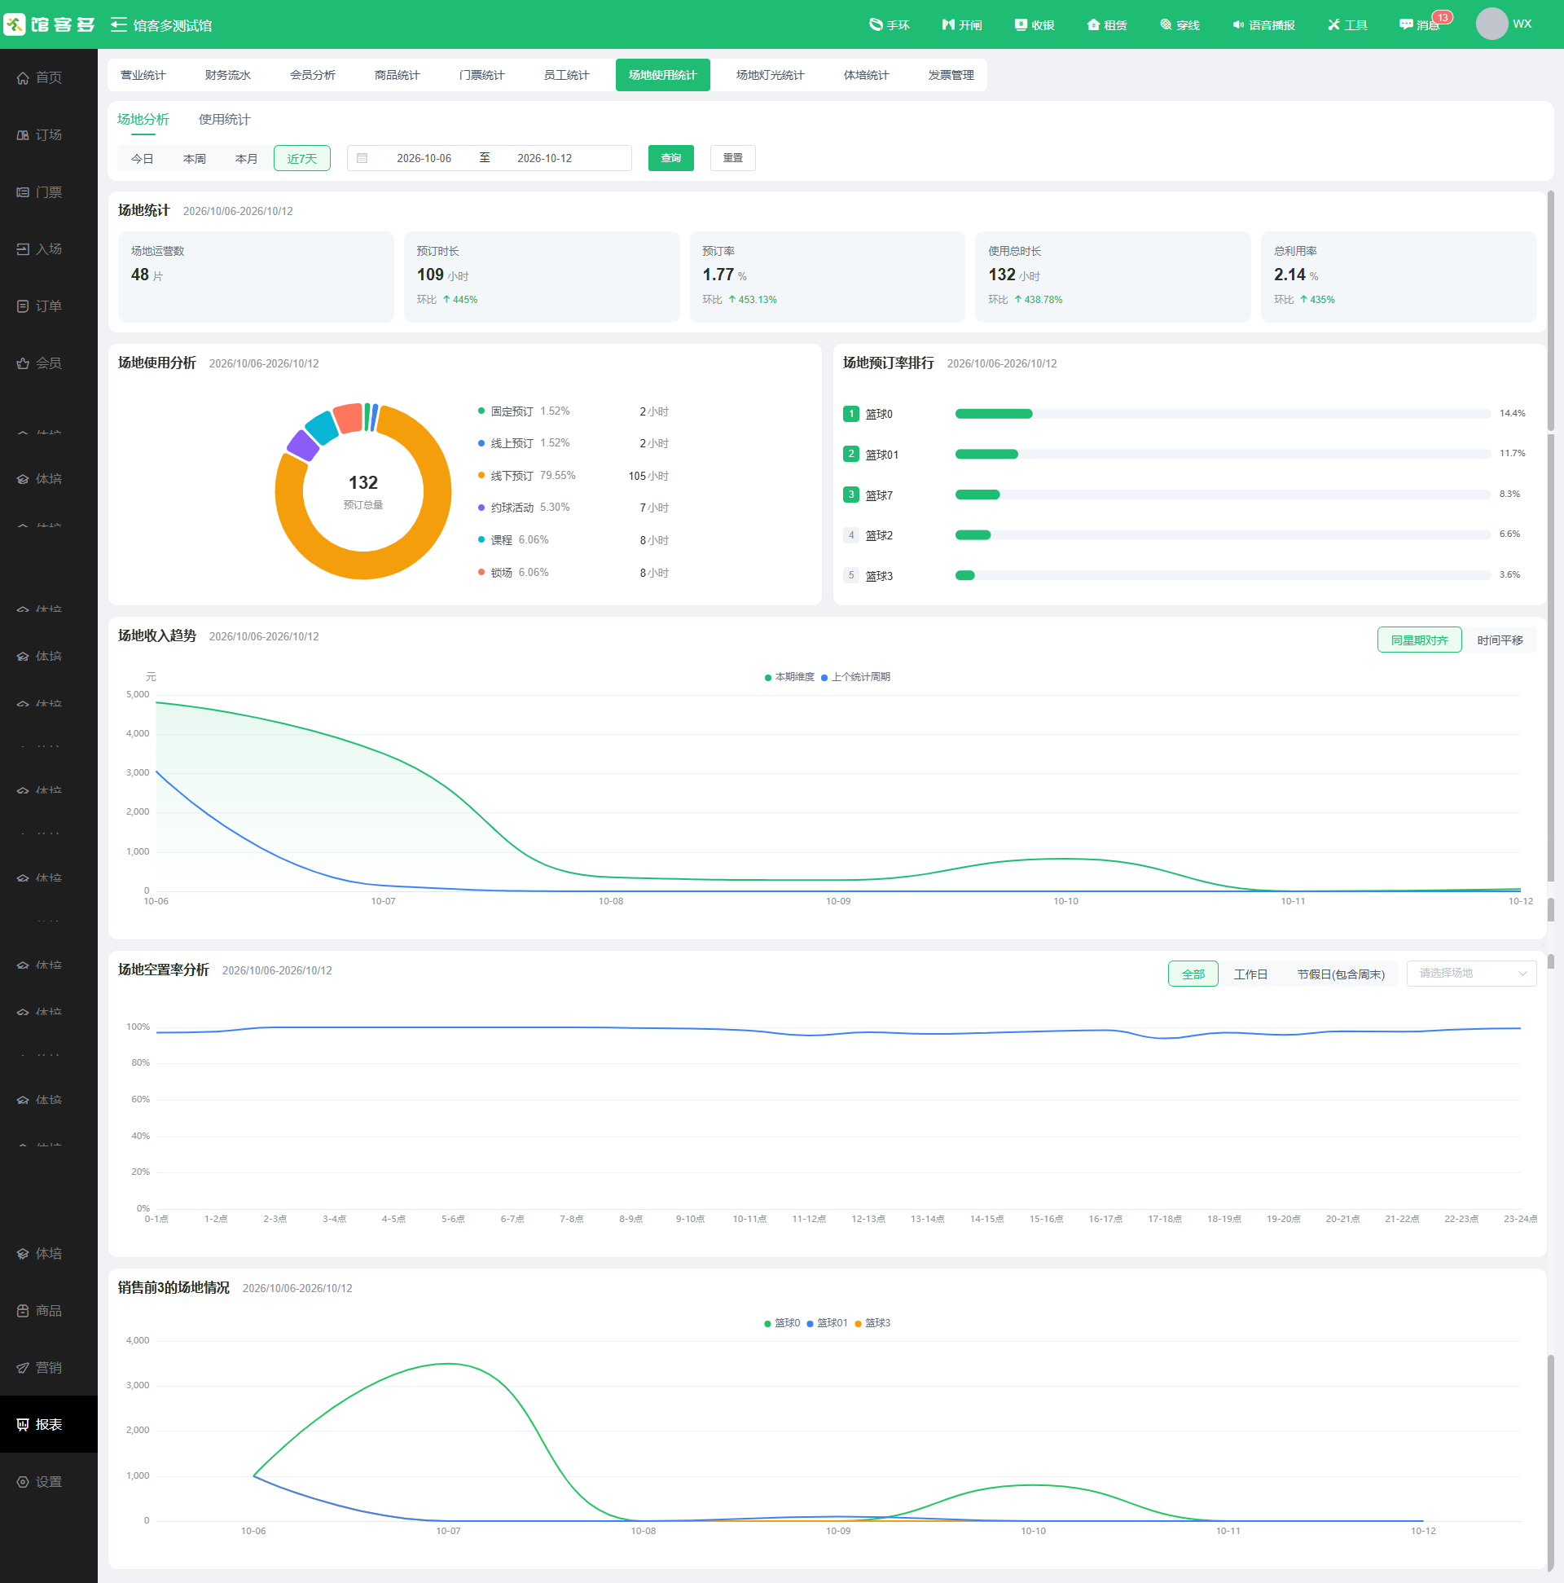Collapse sidebar with the menu fold icon
The height and width of the screenshot is (1583, 1564).
(x=119, y=24)
